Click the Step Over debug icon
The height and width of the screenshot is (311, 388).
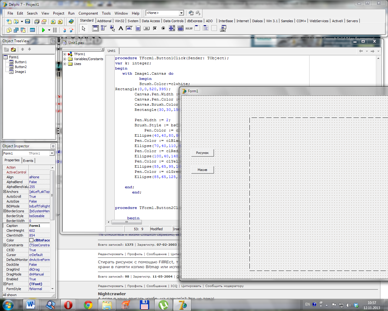(71, 30)
